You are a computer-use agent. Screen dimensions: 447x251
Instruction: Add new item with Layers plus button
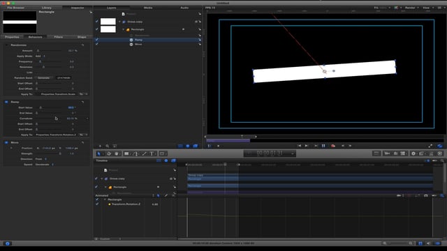click(100, 146)
